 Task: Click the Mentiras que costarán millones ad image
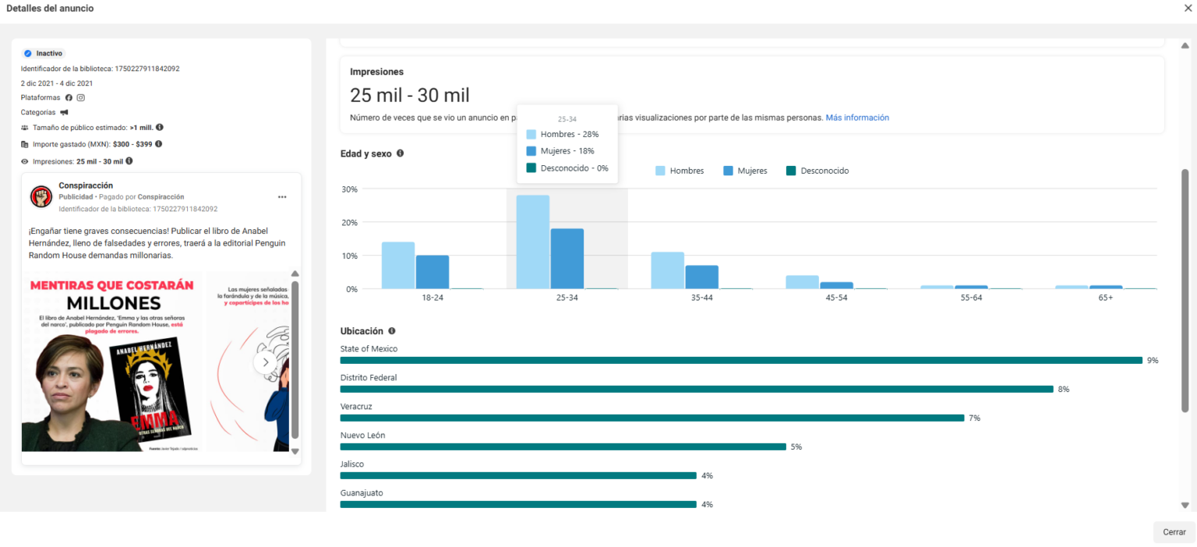click(x=114, y=362)
